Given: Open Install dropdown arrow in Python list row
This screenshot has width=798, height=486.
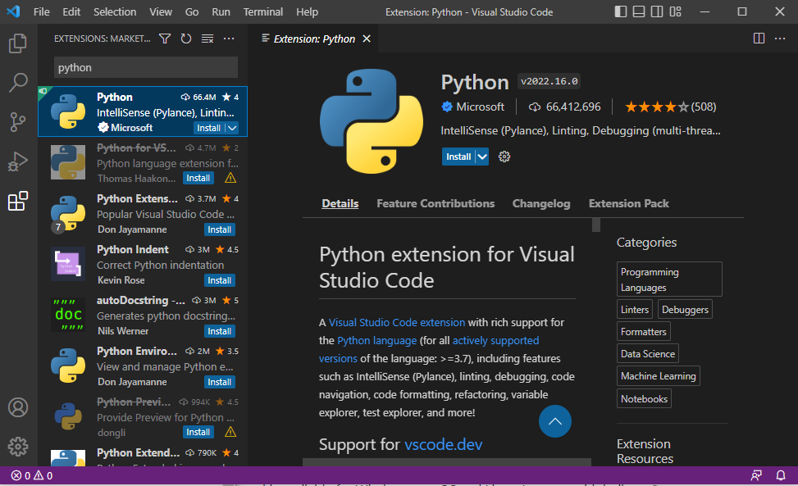Looking at the screenshot, I should tap(232, 128).
